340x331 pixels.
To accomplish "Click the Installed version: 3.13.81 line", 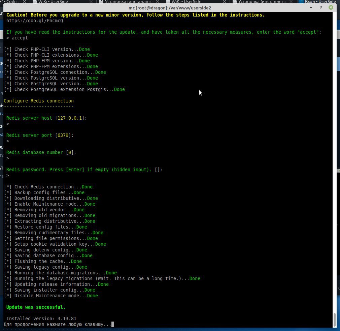I will coord(41,319).
